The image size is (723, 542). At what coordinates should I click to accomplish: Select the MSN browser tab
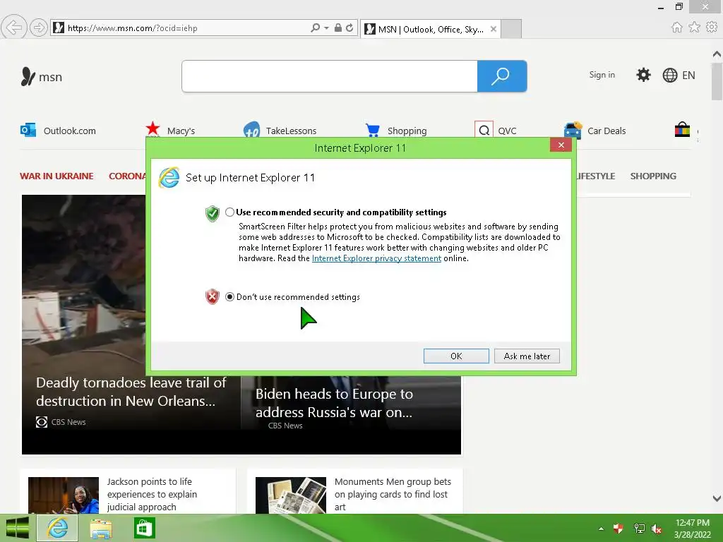coord(430,29)
